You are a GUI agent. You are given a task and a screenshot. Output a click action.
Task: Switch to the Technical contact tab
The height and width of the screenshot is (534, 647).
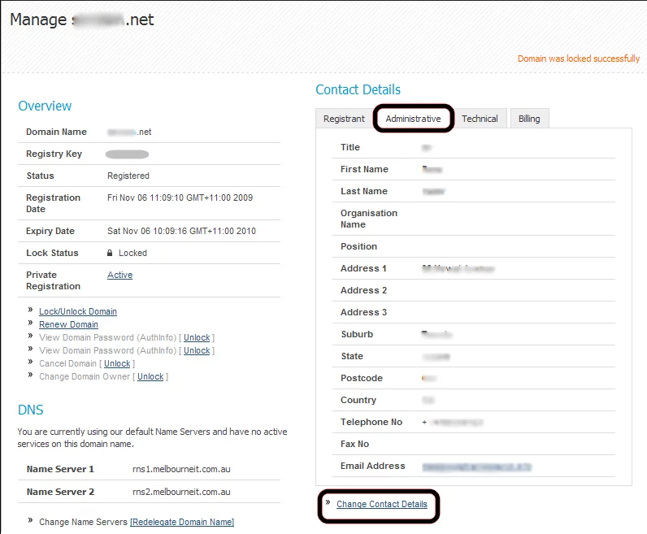[x=480, y=119]
